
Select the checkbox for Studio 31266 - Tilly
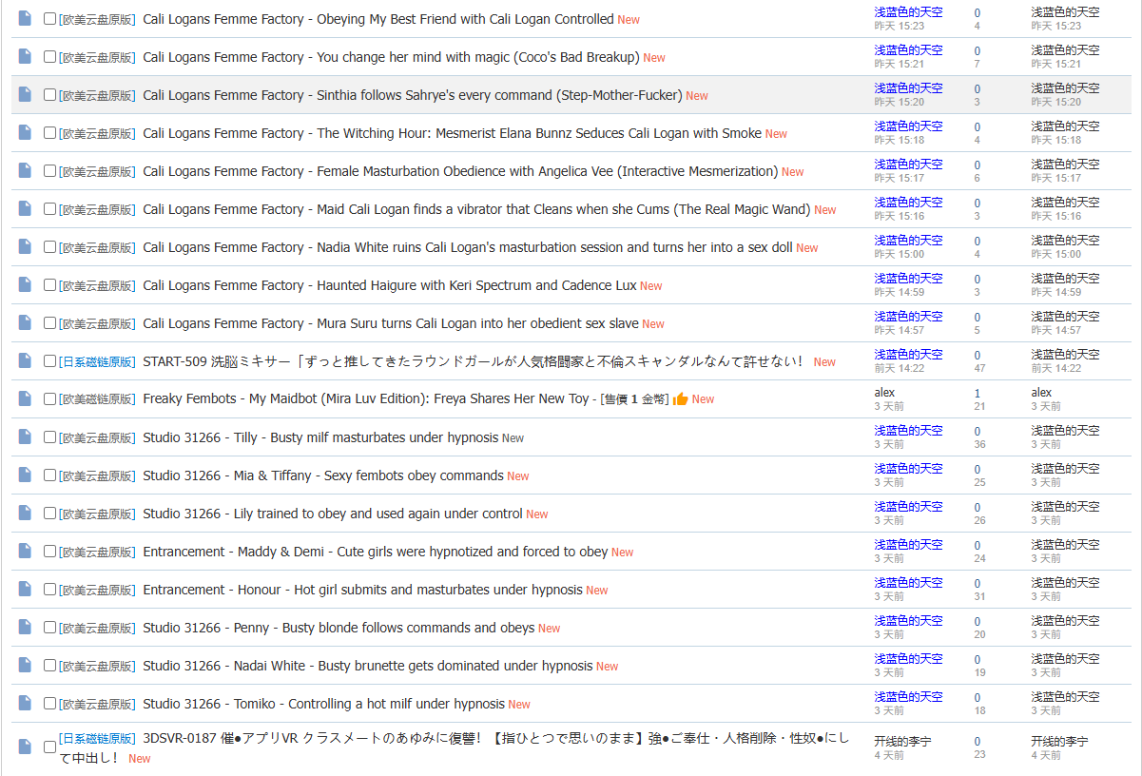coord(50,436)
